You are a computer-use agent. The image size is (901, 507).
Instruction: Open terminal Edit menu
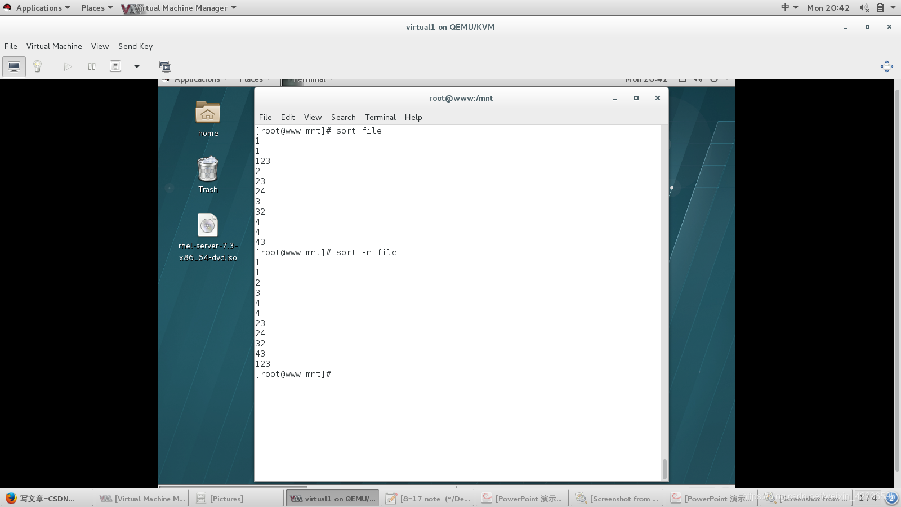click(x=288, y=117)
